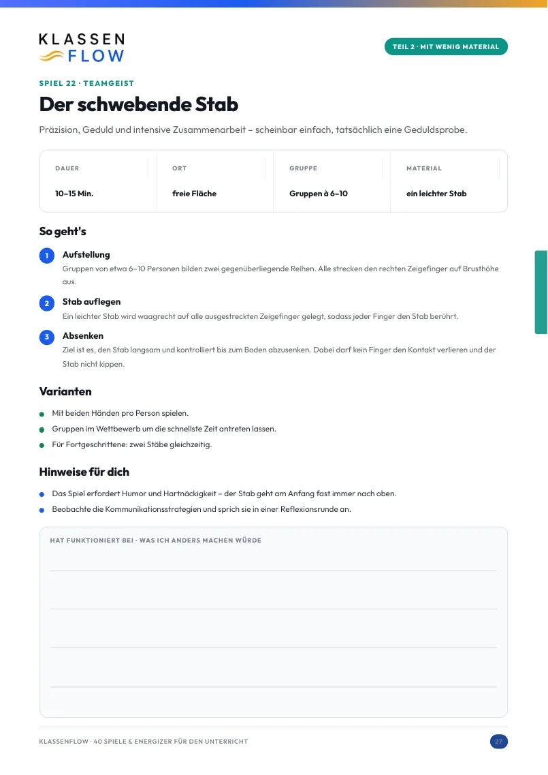
Task: Click the first note line in notes box
Action: (274, 571)
